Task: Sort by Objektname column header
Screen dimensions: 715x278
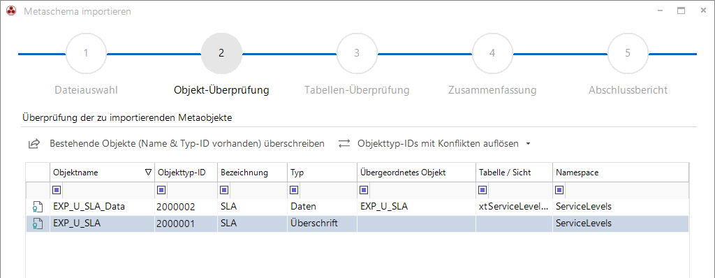Action: (102, 173)
